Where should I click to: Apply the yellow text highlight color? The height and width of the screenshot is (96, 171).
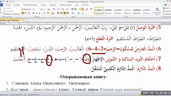pyautogui.click(x=48, y=13)
